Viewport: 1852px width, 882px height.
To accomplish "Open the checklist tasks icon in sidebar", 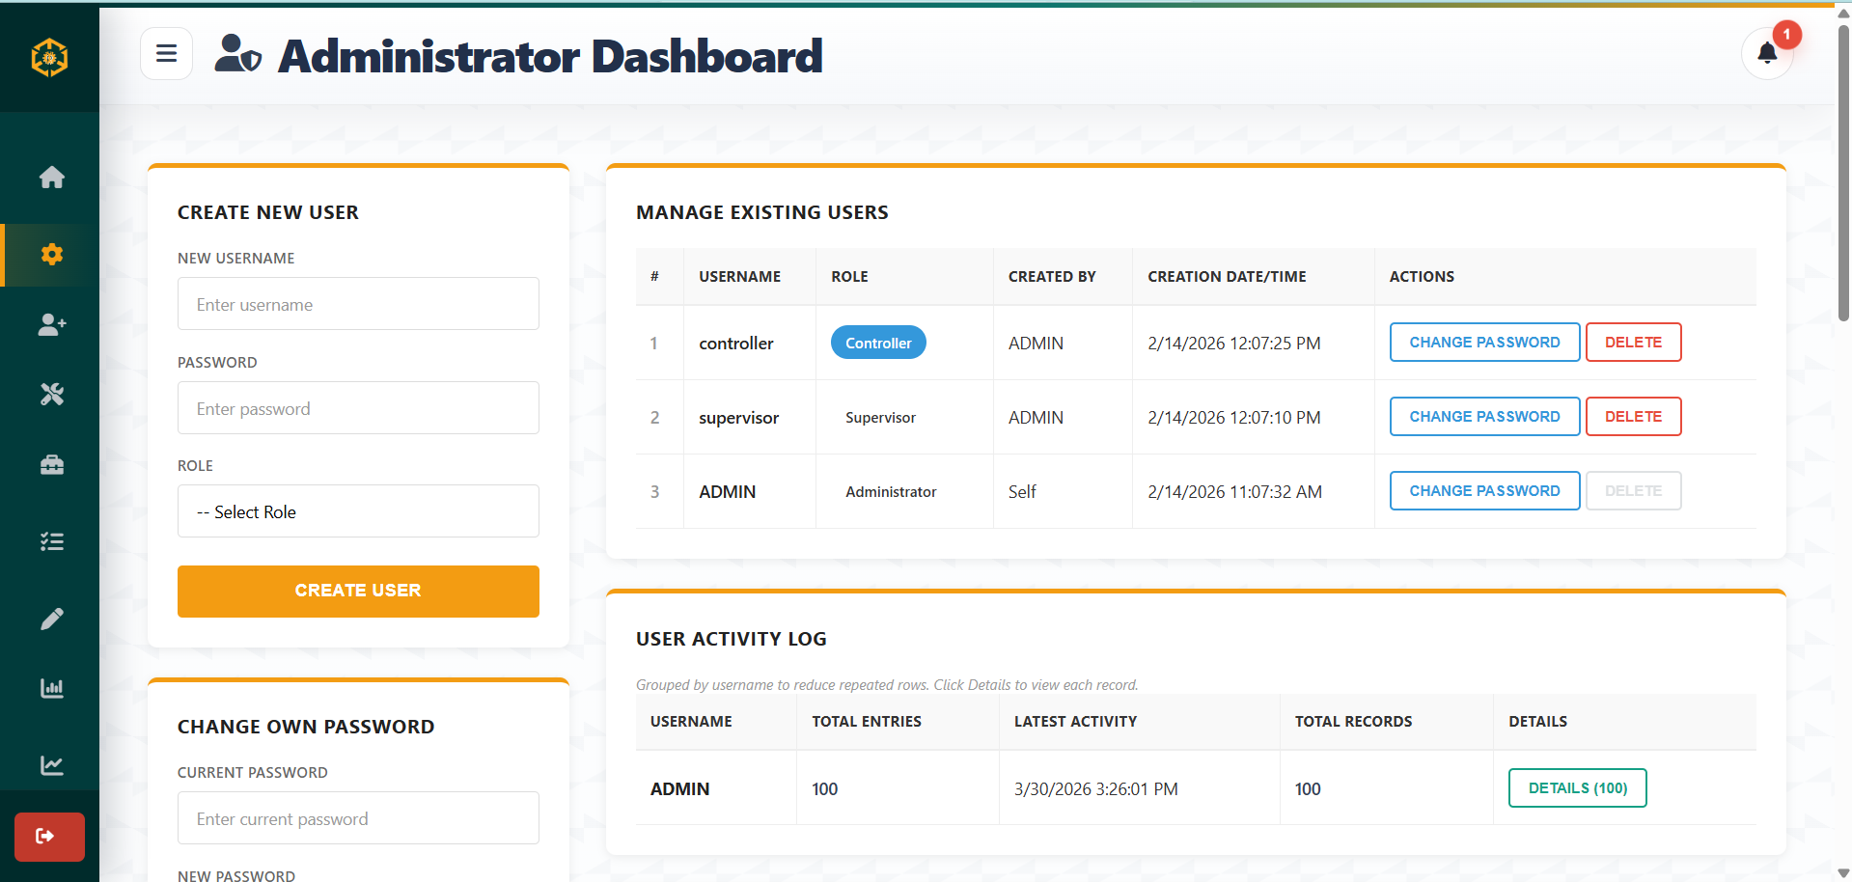I will point(52,541).
